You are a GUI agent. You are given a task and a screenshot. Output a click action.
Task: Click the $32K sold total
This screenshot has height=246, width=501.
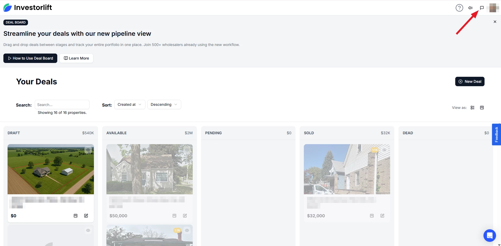coord(385,133)
